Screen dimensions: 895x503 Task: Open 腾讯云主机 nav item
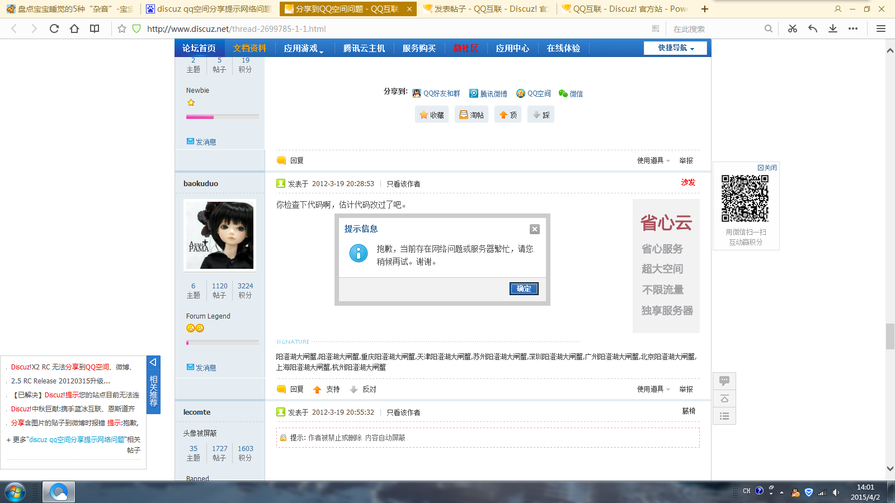click(364, 49)
